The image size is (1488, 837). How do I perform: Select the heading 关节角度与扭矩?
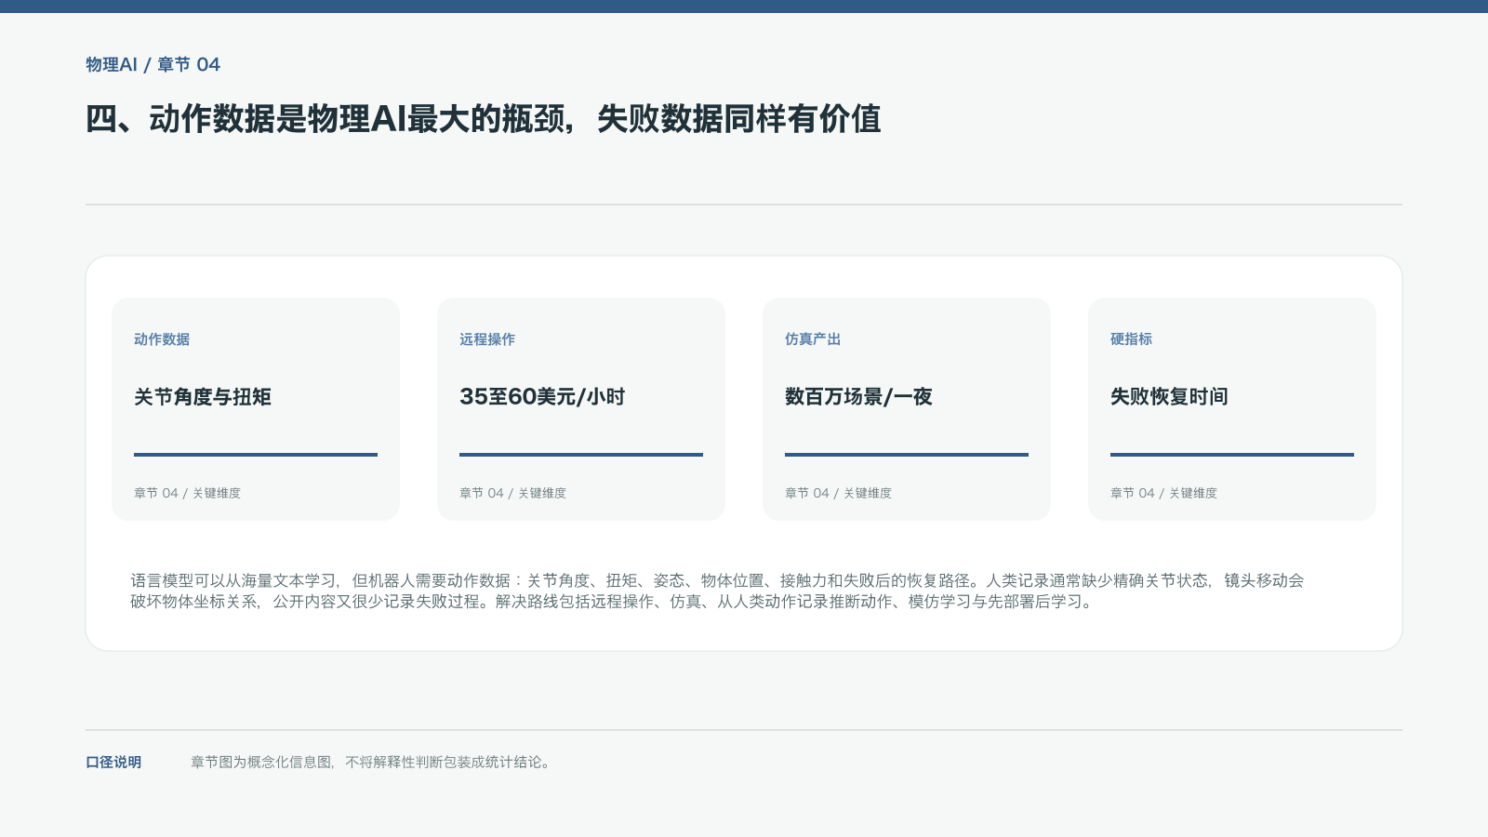[203, 397]
